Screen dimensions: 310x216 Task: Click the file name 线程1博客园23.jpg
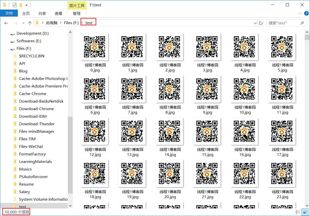[x=282, y=194]
